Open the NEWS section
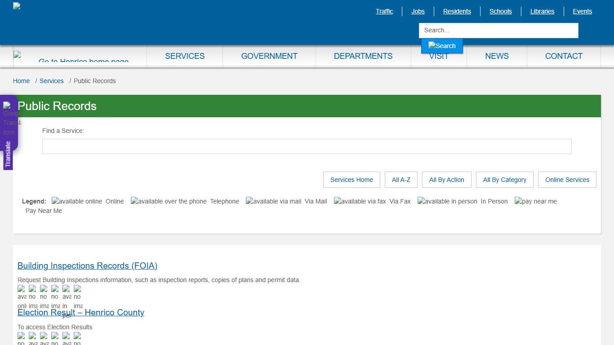Screen dimensions: 614x345 point(497,56)
